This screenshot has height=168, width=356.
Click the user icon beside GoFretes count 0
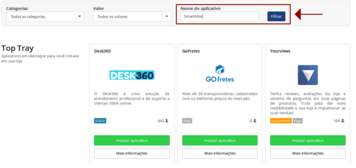pos(255,121)
